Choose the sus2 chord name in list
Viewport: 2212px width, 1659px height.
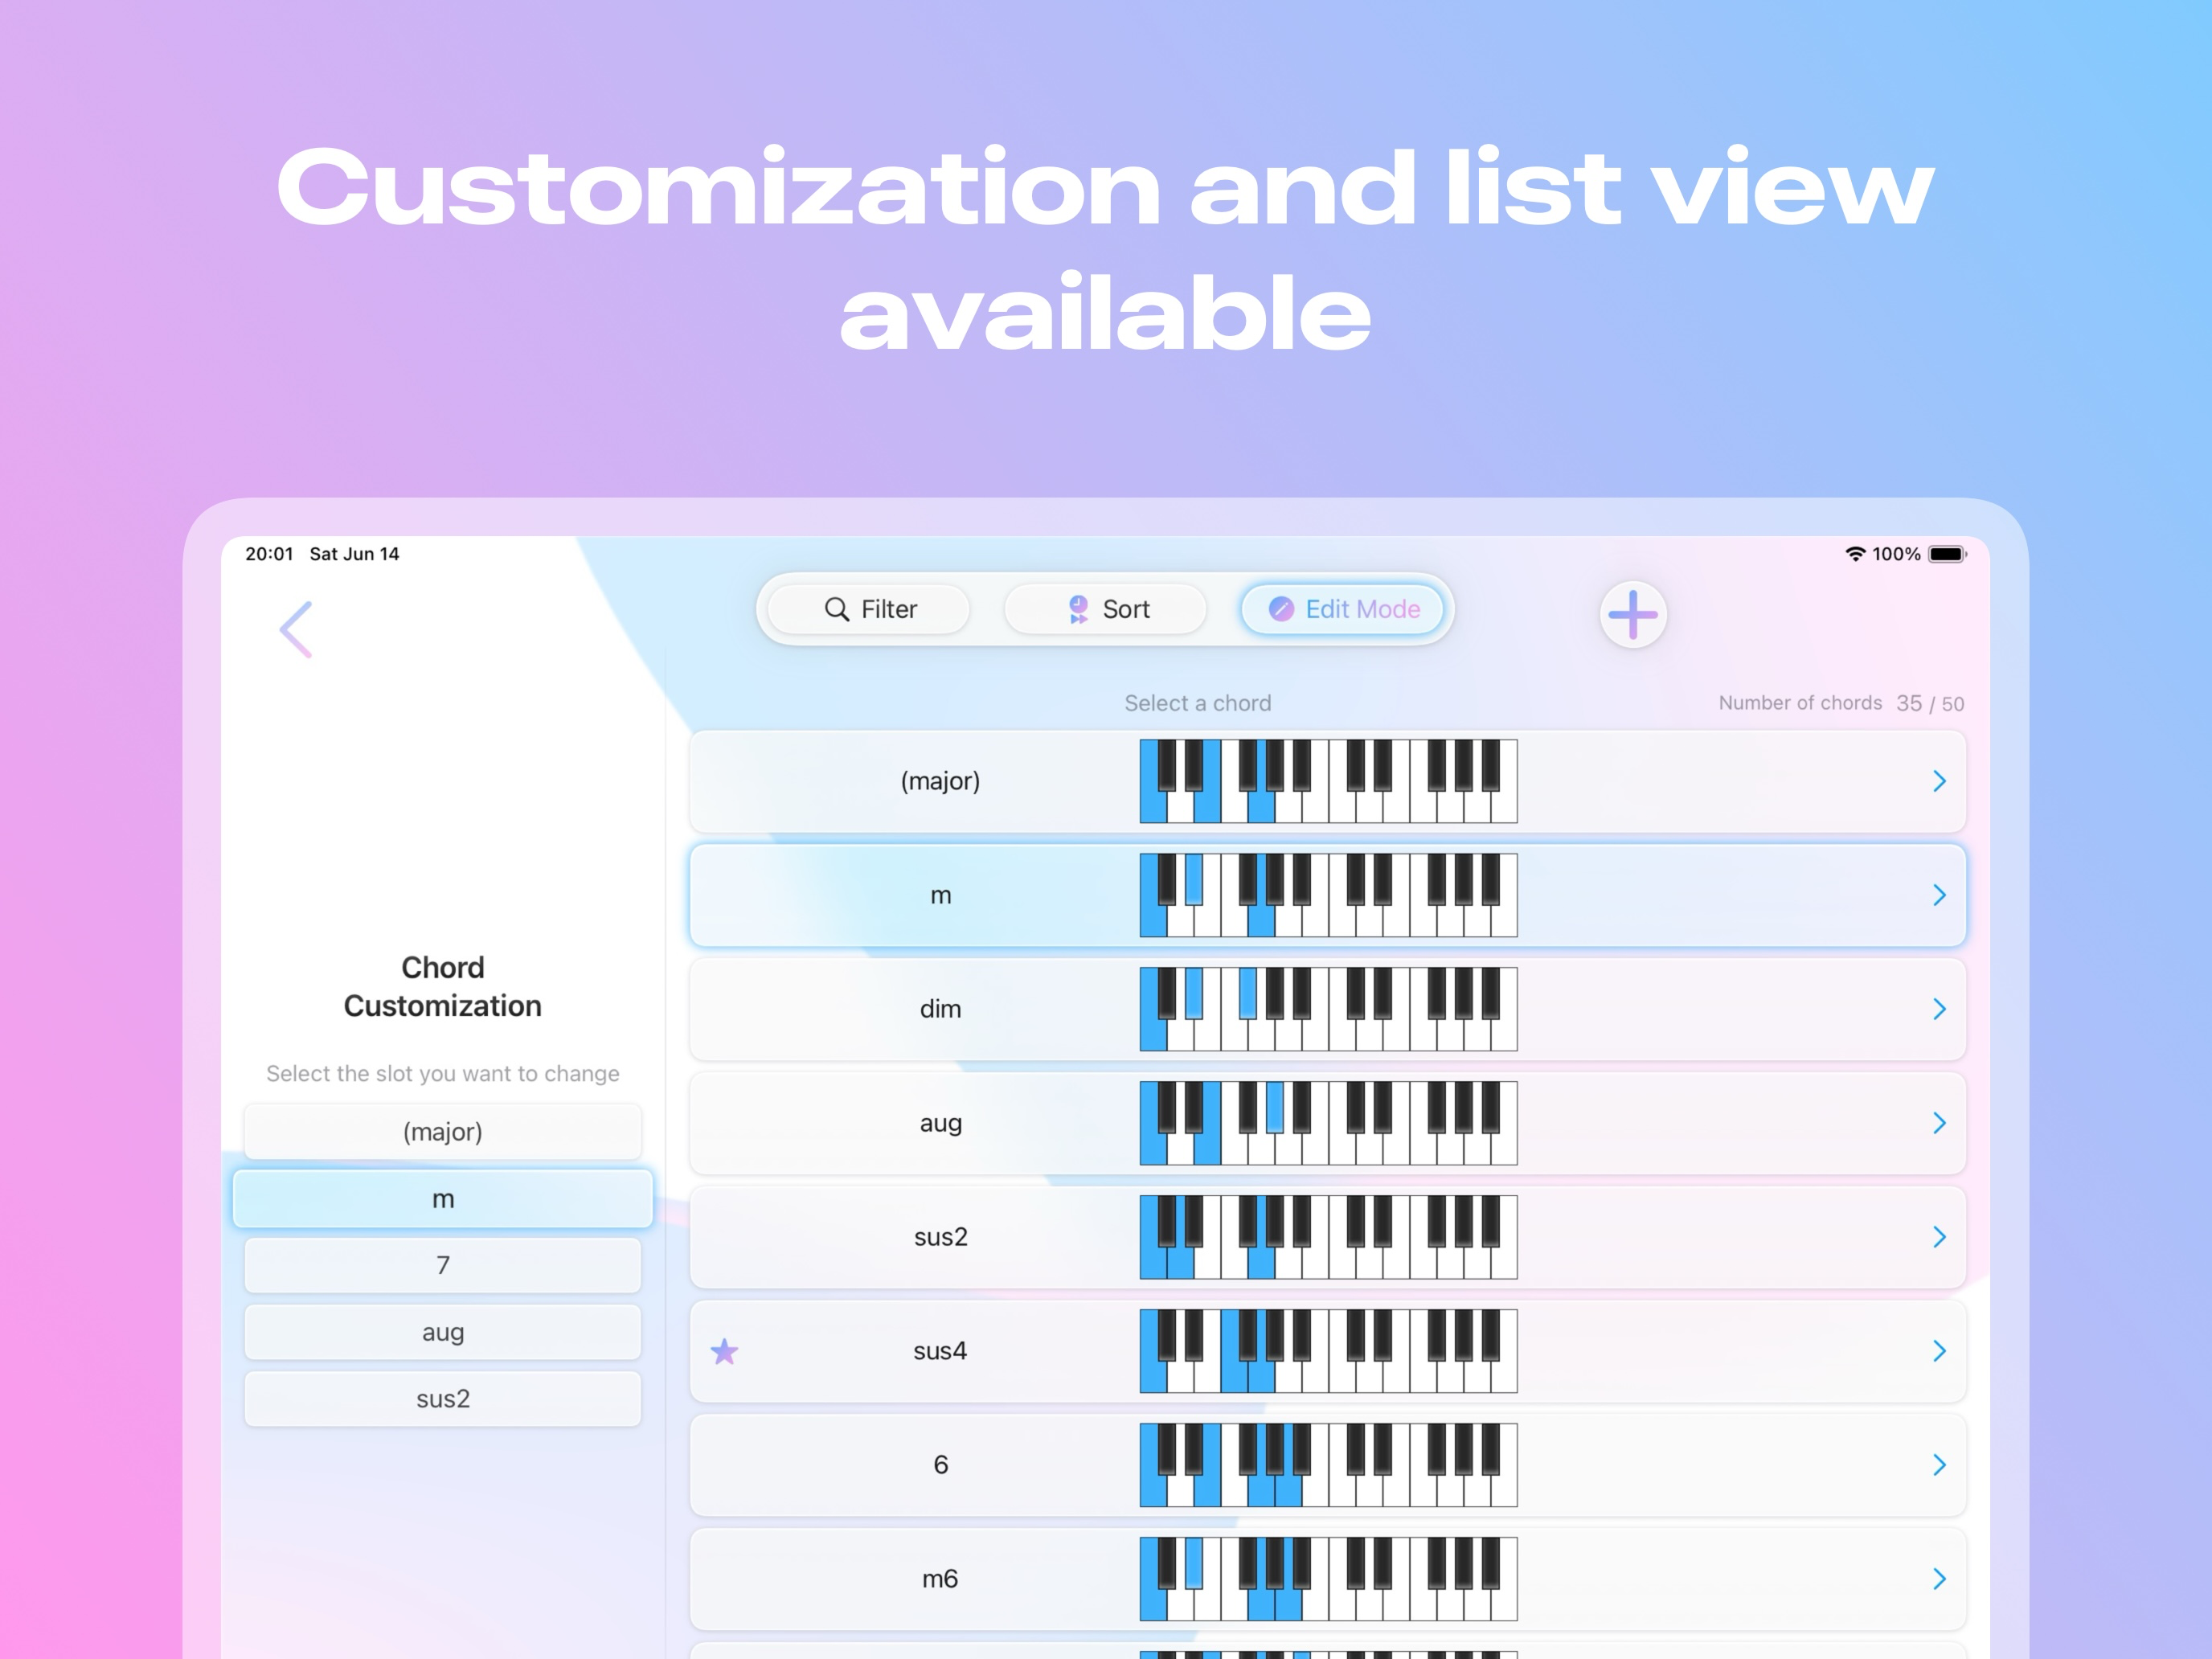[x=940, y=1237]
